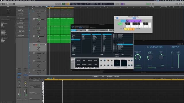
Task: Open the Window menu
Action: pyautogui.click(x=30, y=1)
